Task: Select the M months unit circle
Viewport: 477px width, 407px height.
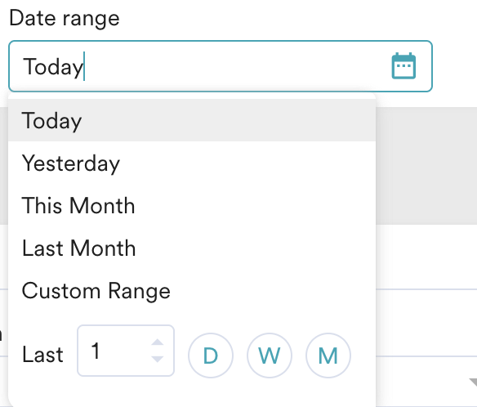Action: tap(328, 356)
